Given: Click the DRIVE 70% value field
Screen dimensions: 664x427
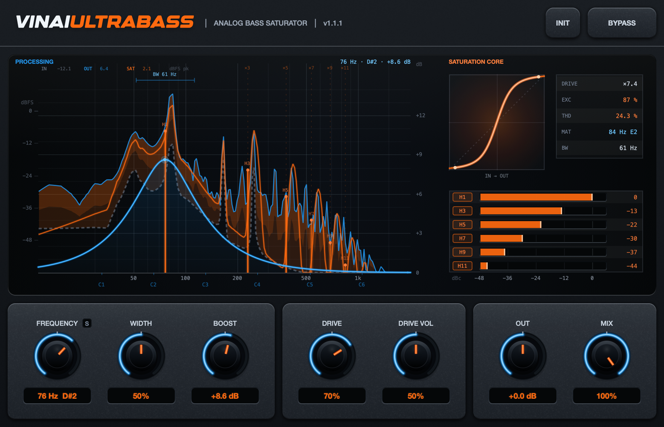Looking at the screenshot, I should tap(332, 396).
